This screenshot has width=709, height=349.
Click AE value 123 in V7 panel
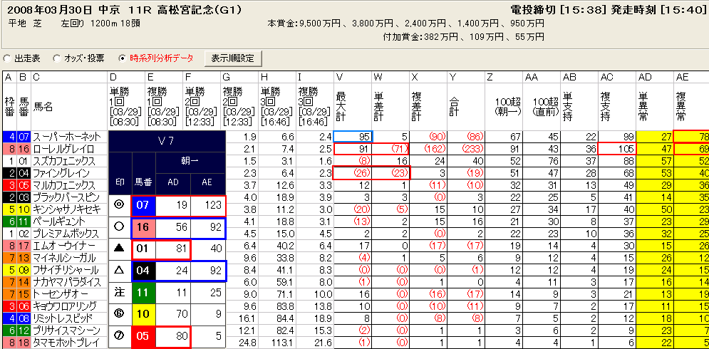pos(207,205)
